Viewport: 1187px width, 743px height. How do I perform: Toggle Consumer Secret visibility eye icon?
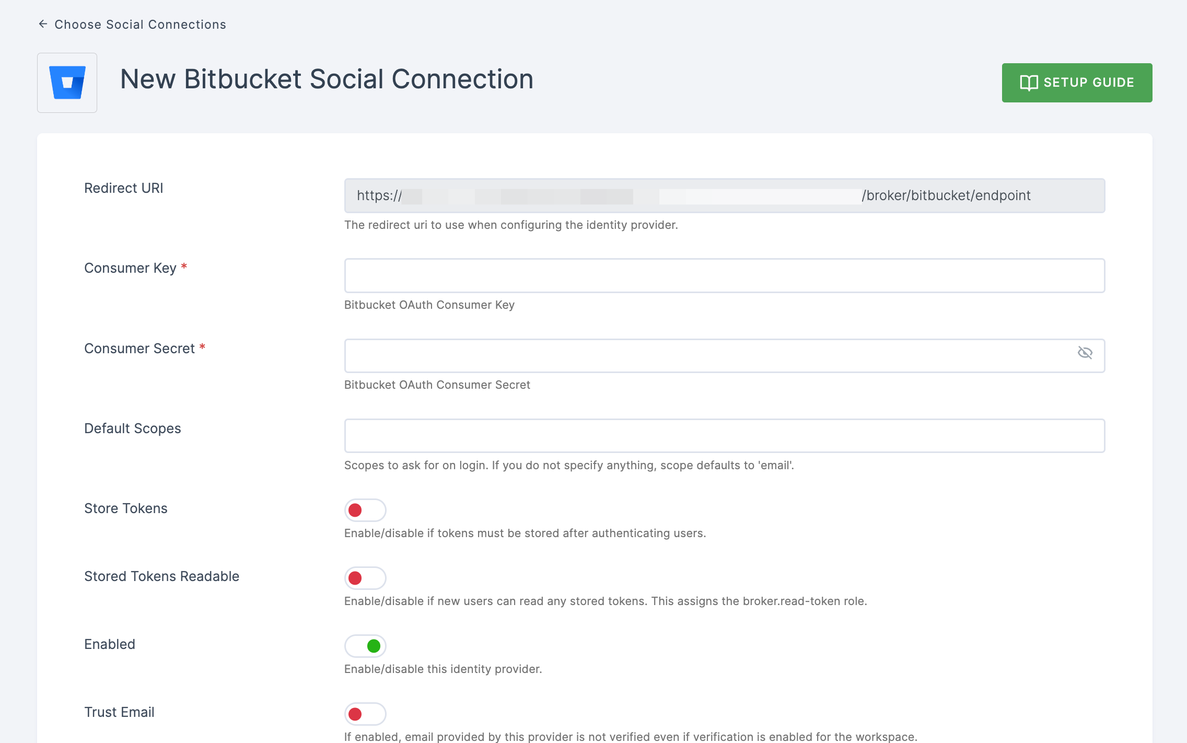1085,353
